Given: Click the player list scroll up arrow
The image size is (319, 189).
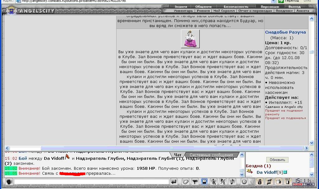Looking at the screenshot, I should pos(312,155).
